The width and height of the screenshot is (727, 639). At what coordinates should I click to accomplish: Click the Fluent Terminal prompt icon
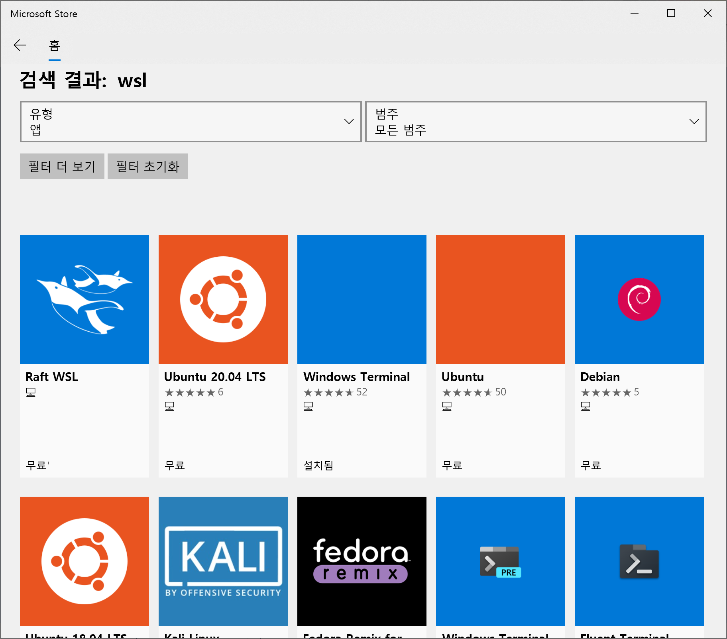pyautogui.click(x=639, y=561)
